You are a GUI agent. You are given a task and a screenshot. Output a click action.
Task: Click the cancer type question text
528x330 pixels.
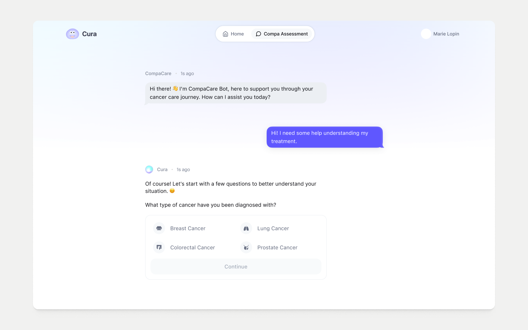click(211, 205)
